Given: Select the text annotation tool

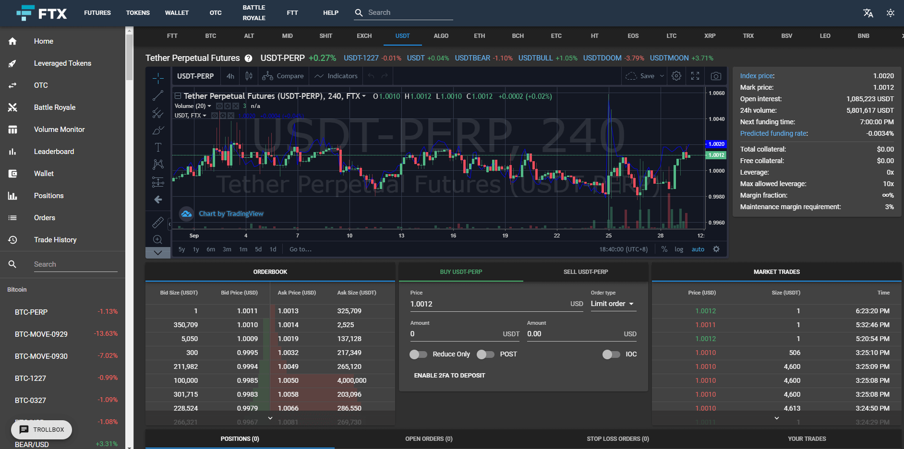Looking at the screenshot, I should 158,147.
